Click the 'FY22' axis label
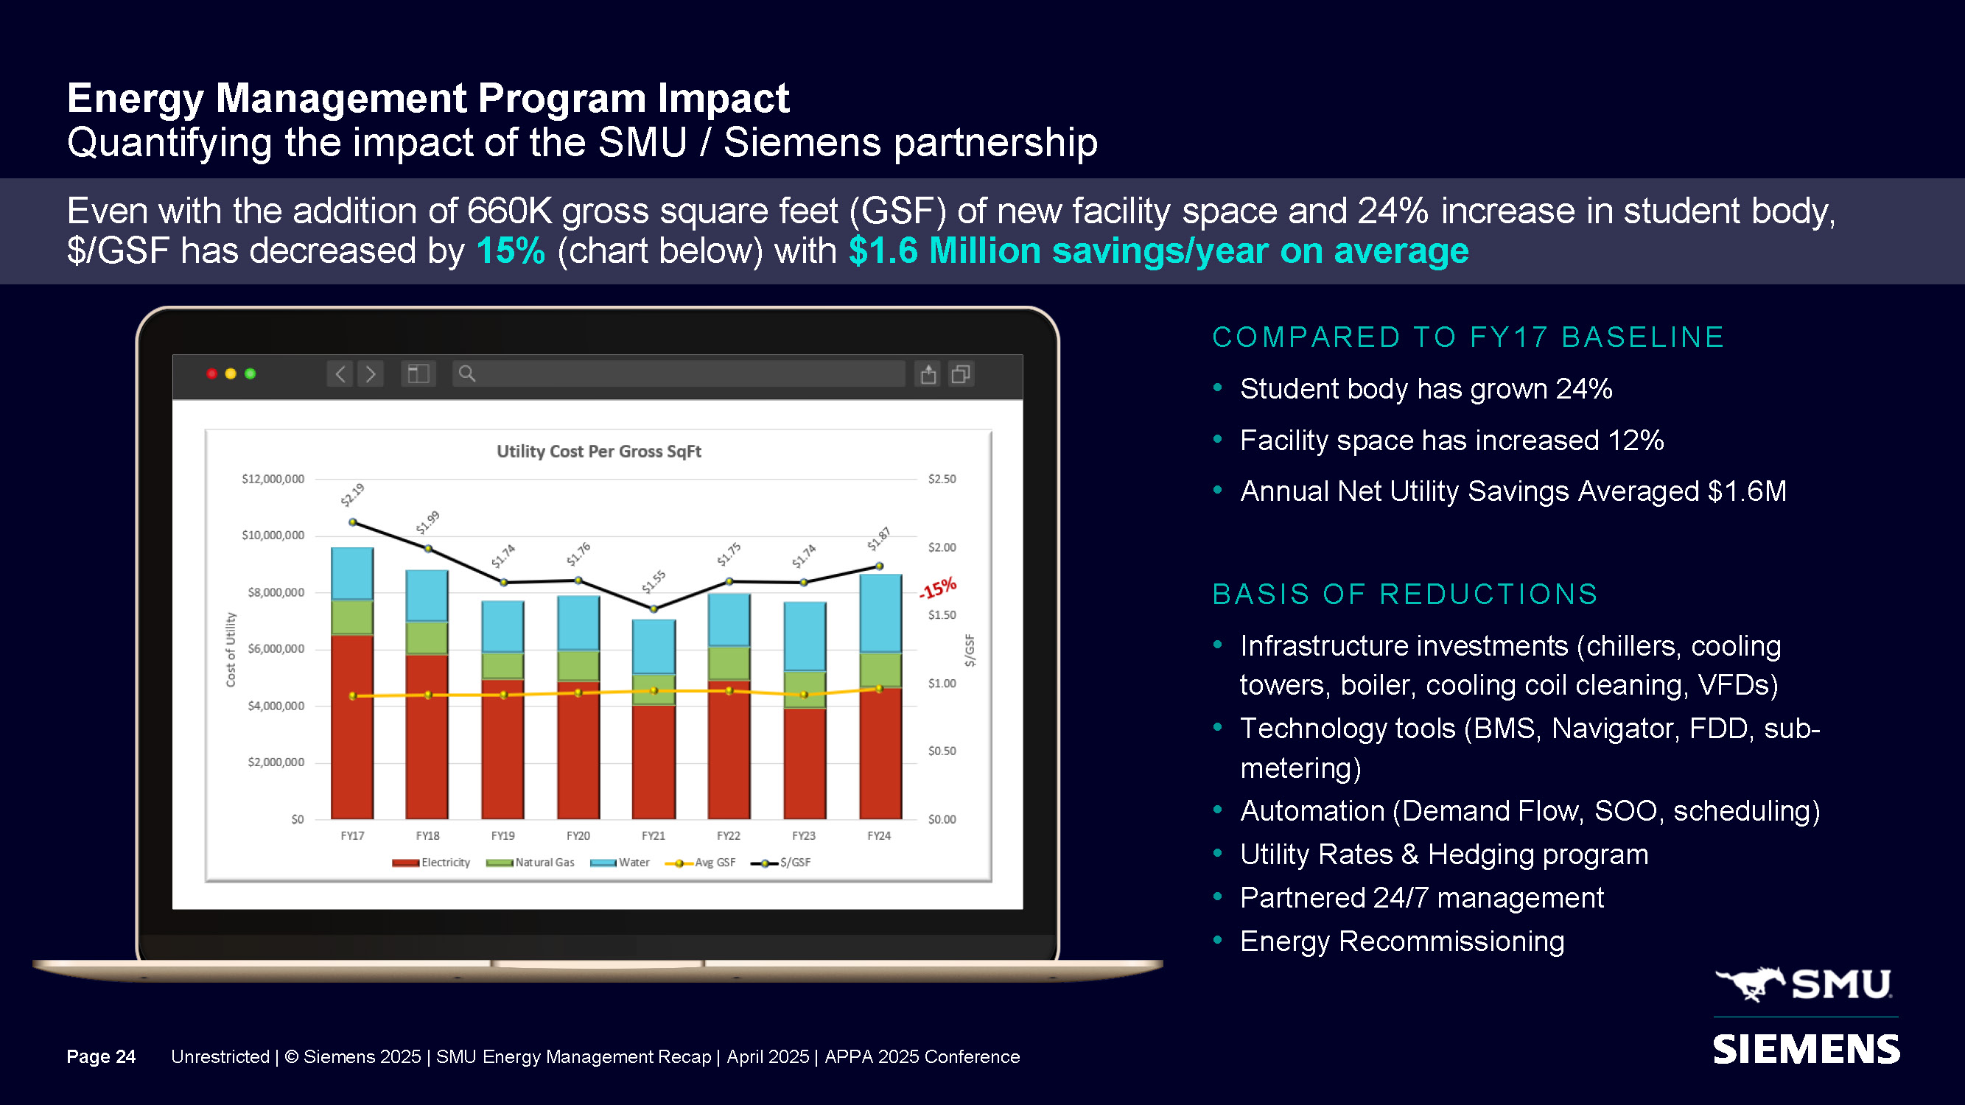 coord(729,836)
